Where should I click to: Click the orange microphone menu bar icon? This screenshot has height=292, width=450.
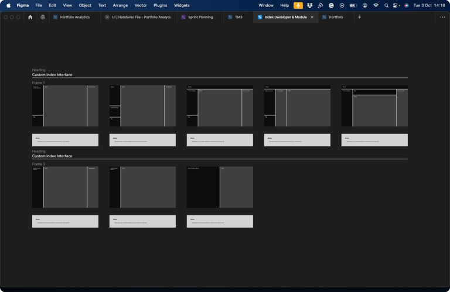[298, 5]
